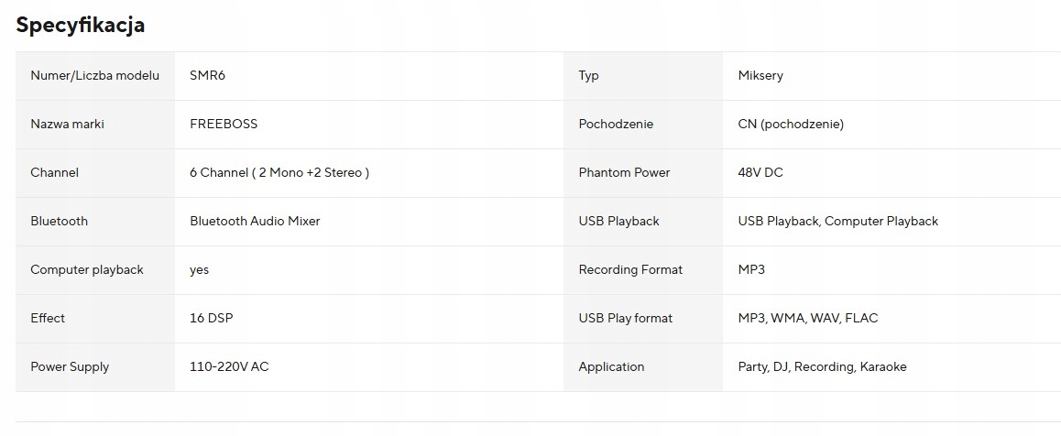Click the 16 DSP effect value

(x=213, y=318)
